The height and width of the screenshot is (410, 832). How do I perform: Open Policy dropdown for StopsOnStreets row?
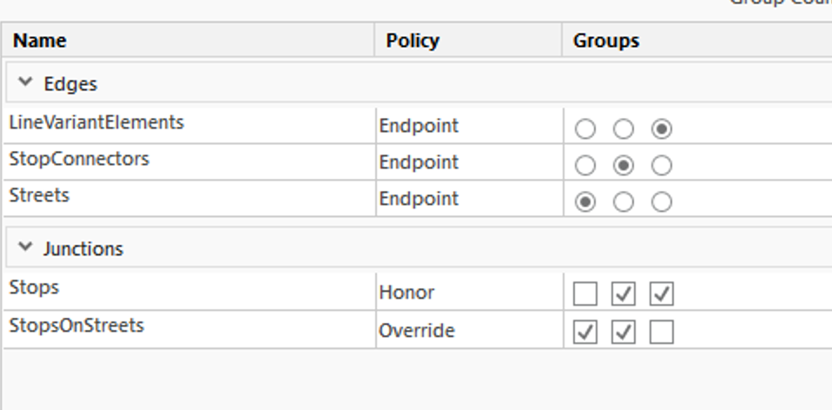click(x=467, y=331)
